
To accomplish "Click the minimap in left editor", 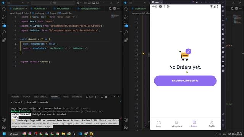I will click(115, 16).
